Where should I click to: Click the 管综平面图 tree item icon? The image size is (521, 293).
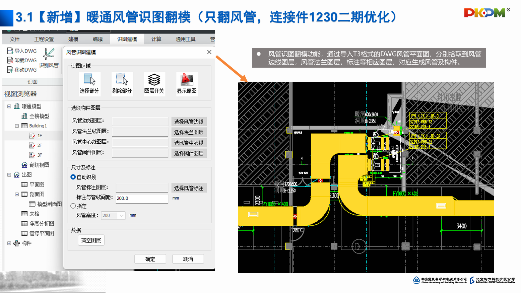click(24, 233)
